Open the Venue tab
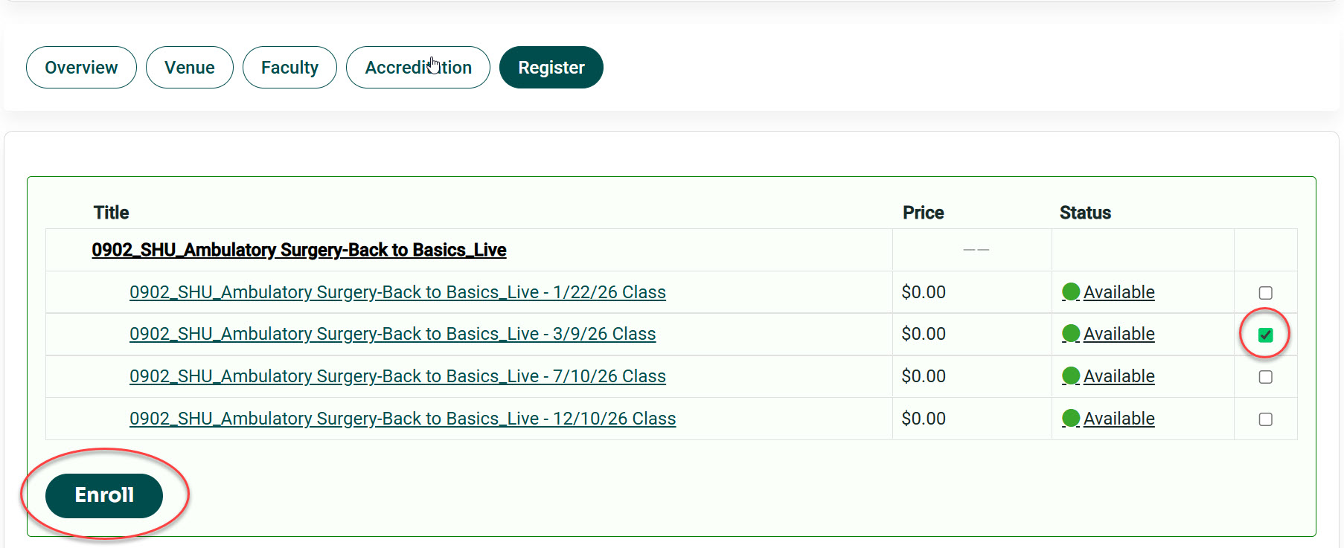The image size is (1344, 548). pos(190,68)
